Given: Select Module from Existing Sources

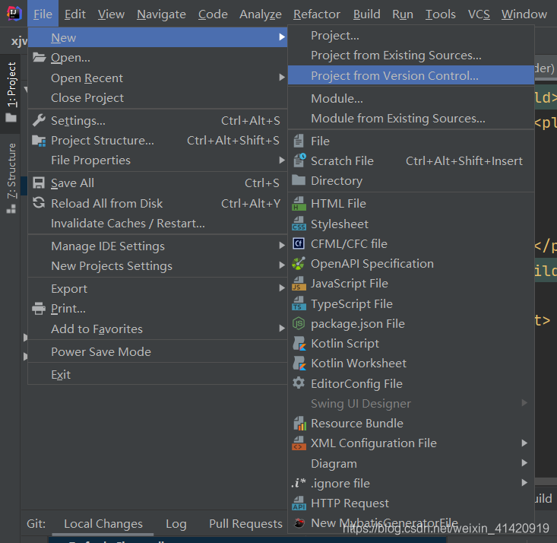Looking at the screenshot, I should [411, 119].
